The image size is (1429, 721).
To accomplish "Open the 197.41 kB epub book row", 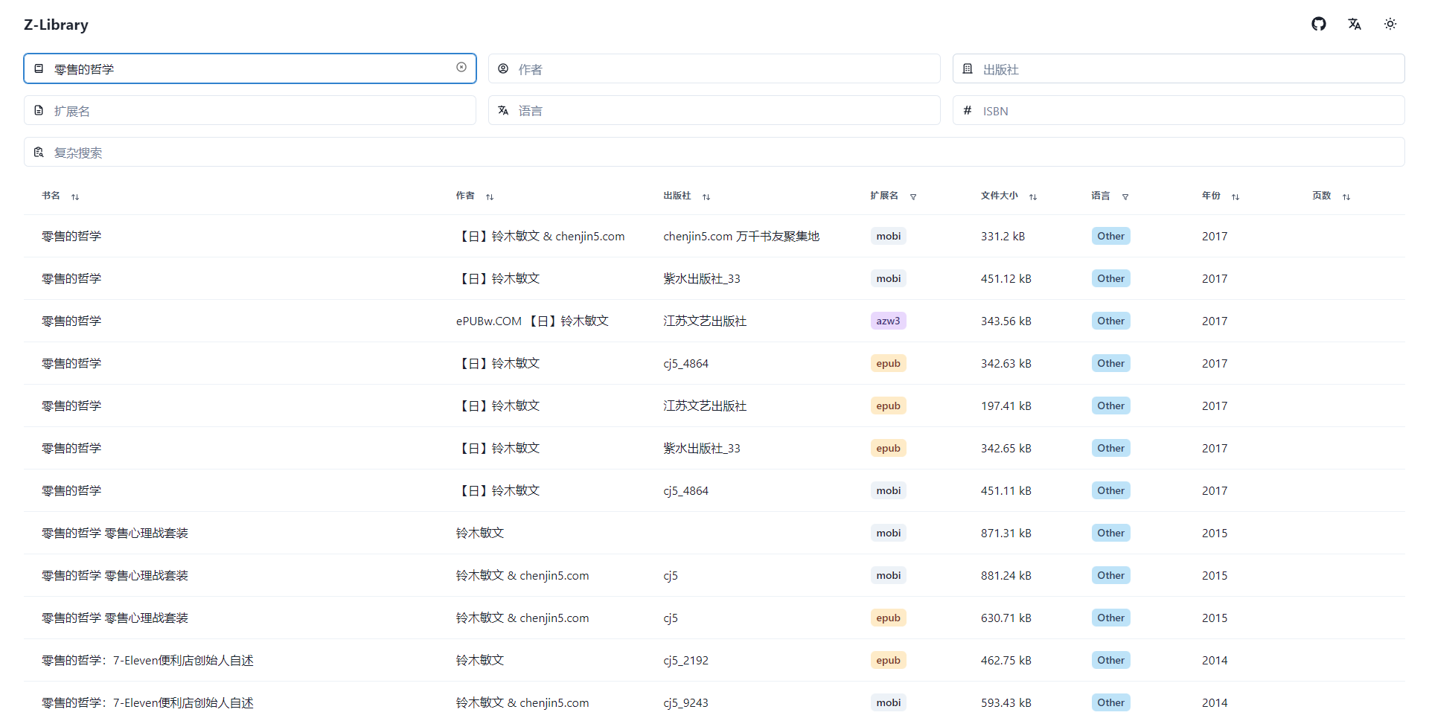I will pos(71,406).
